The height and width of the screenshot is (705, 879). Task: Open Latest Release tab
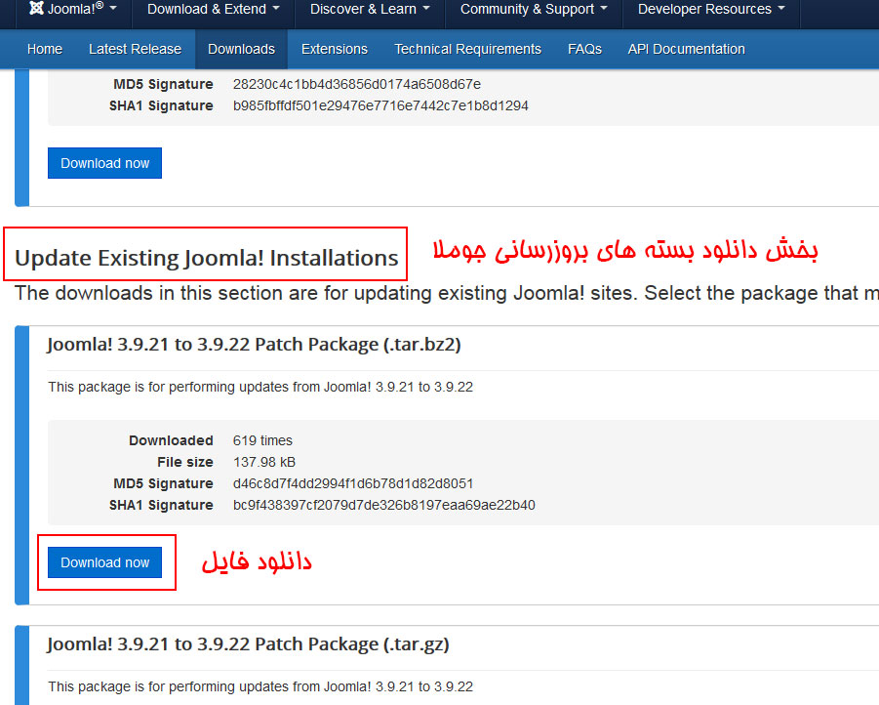135,50
